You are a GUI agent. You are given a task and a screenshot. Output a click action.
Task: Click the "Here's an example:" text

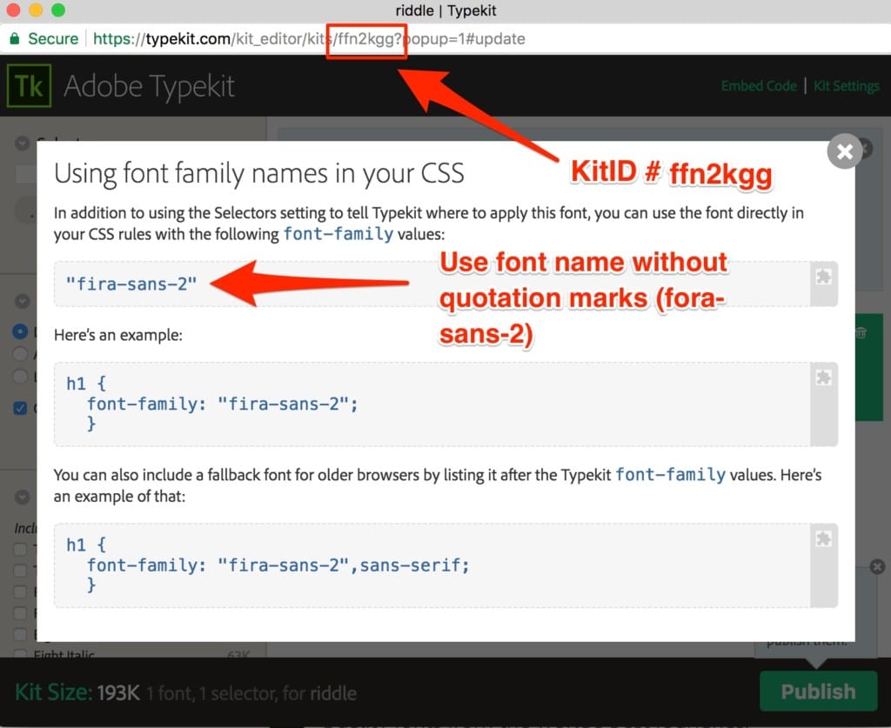pos(118,335)
